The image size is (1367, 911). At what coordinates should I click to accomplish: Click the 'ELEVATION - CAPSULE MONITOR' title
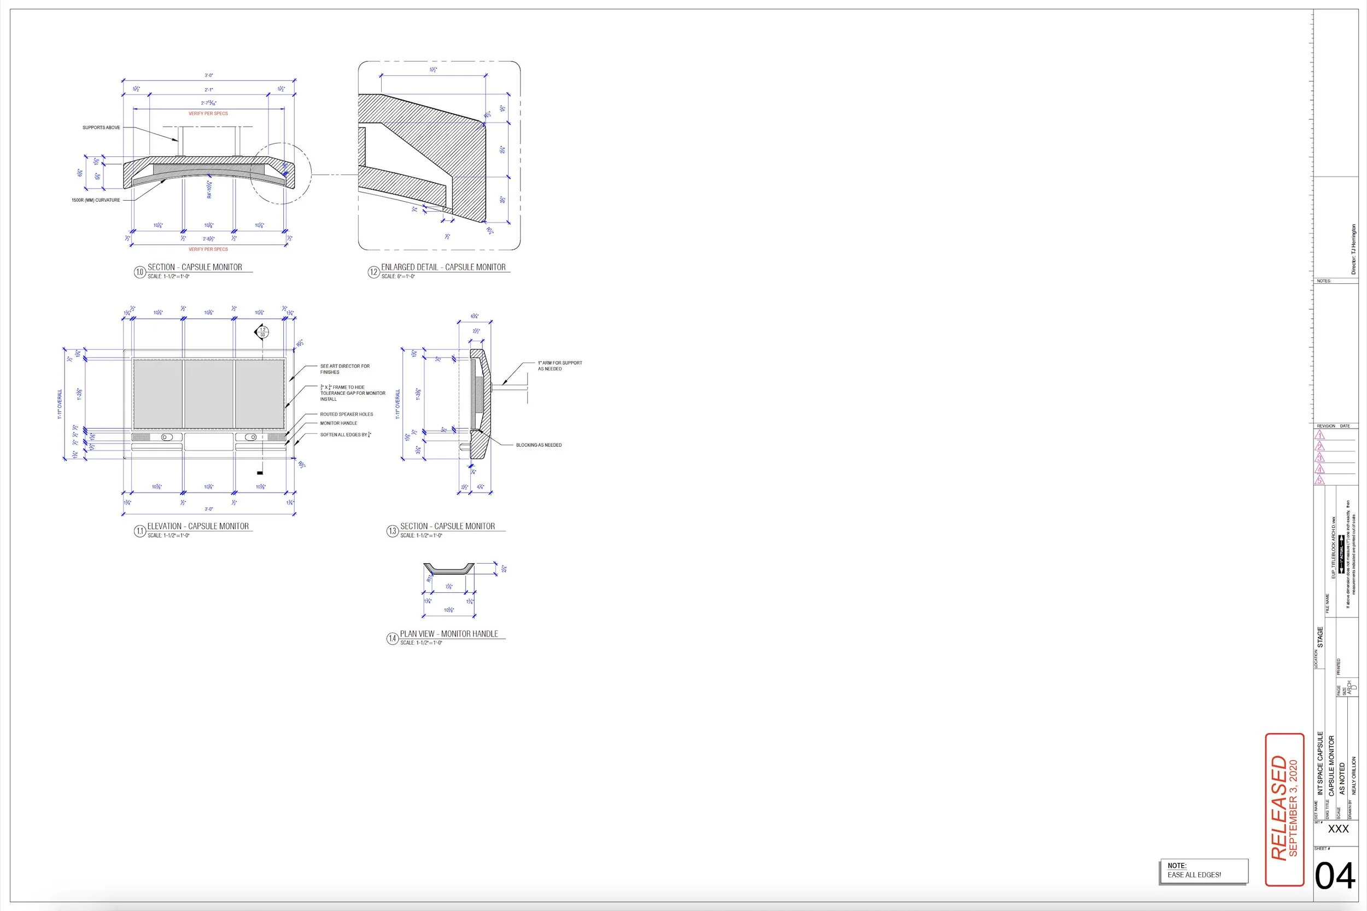197,527
